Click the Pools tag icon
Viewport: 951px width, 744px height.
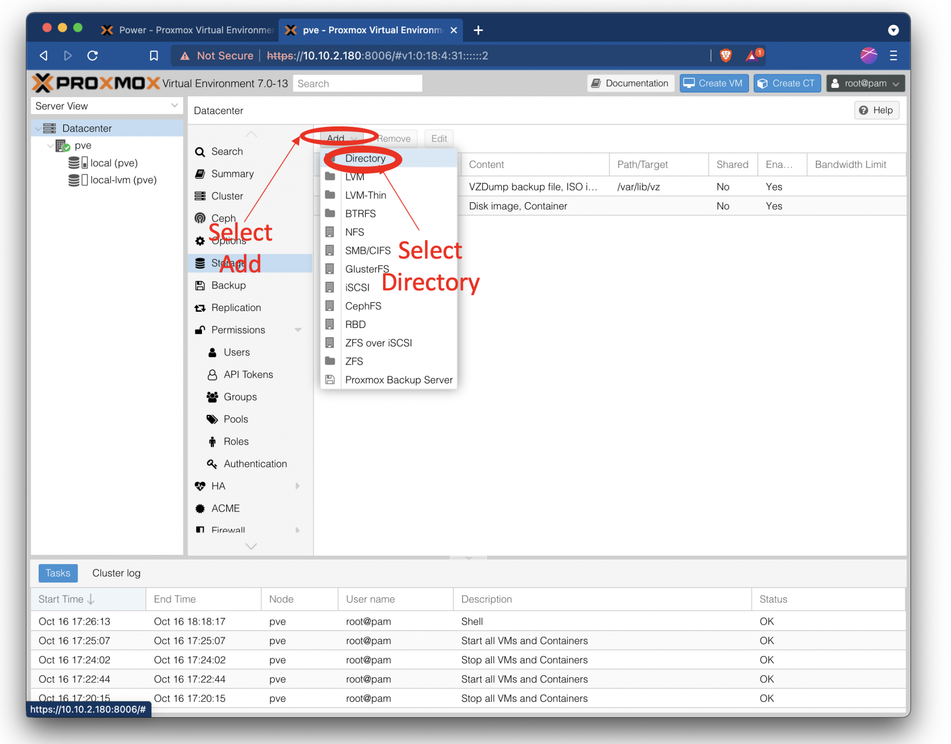coord(212,419)
